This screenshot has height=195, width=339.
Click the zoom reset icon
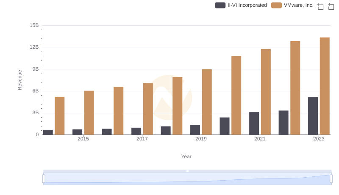click(331, 6)
